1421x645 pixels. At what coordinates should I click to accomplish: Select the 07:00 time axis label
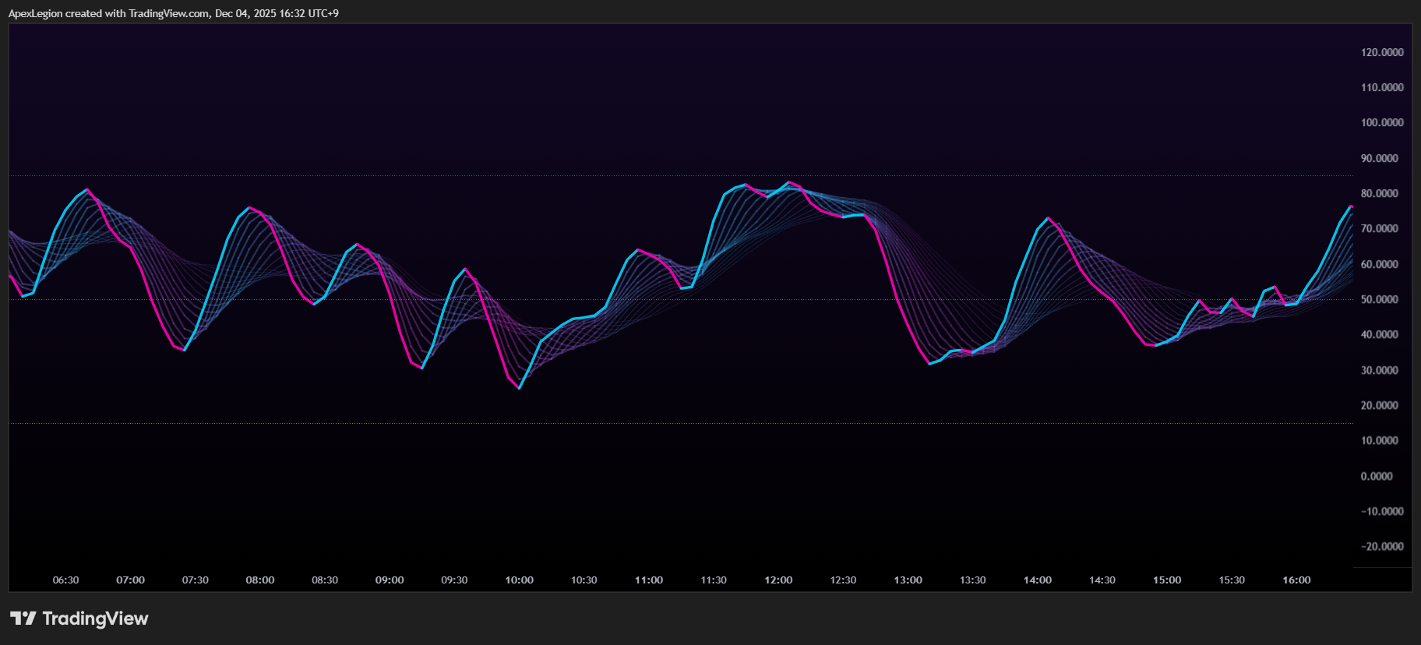coord(130,580)
